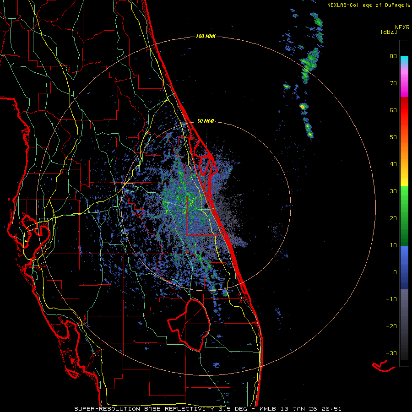The height and width of the screenshot is (412, 412).
Task: Click the 100 NMI range ring label
Action: coord(206,36)
